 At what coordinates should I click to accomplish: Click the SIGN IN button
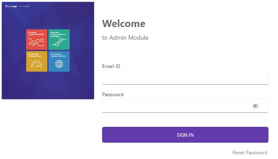click(185, 135)
